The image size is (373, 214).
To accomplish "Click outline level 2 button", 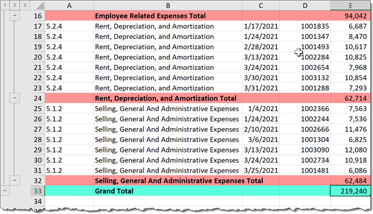I will [x=15, y=5].
